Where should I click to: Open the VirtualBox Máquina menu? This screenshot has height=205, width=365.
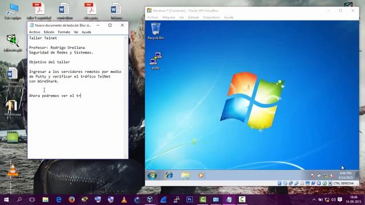pyautogui.click(x=169, y=18)
